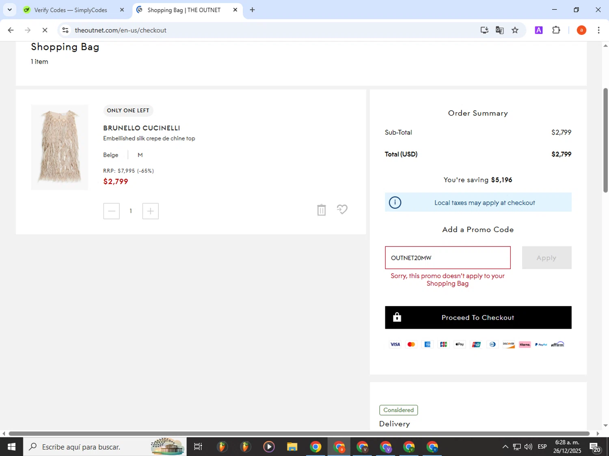The image size is (609, 456).
Task: Close the SimplyCodes tab
Action: (x=122, y=10)
